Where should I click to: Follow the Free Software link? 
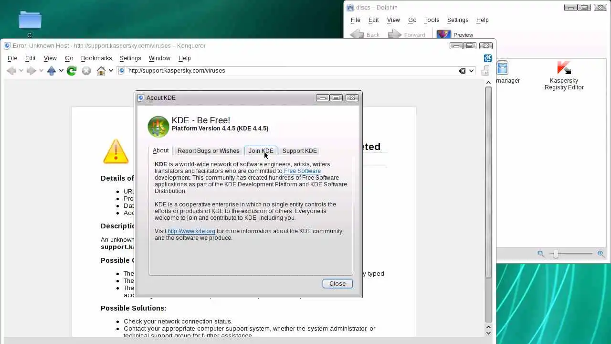tap(302, 171)
